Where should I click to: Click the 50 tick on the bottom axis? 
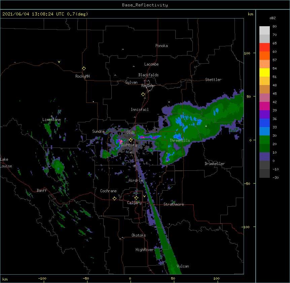pos(173,278)
